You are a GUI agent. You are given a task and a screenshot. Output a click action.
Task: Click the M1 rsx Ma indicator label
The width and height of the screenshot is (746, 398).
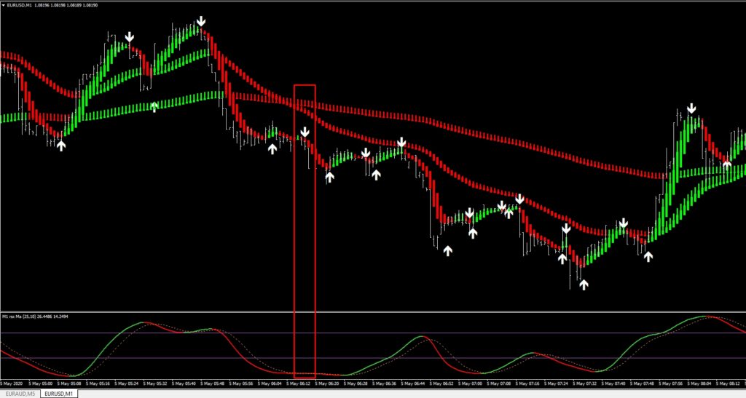[x=40, y=317]
